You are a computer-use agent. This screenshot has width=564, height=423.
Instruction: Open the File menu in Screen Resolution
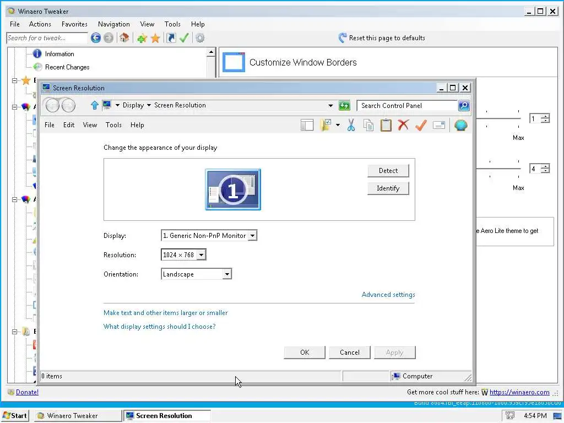(49, 125)
